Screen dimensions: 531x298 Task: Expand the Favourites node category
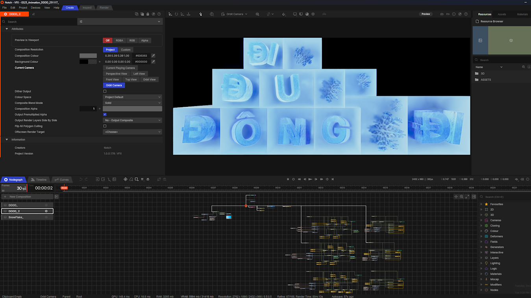[x=481, y=204]
